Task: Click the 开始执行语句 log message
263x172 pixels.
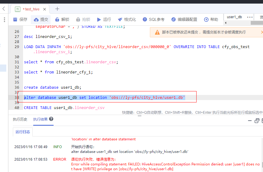Action: pos(83,147)
